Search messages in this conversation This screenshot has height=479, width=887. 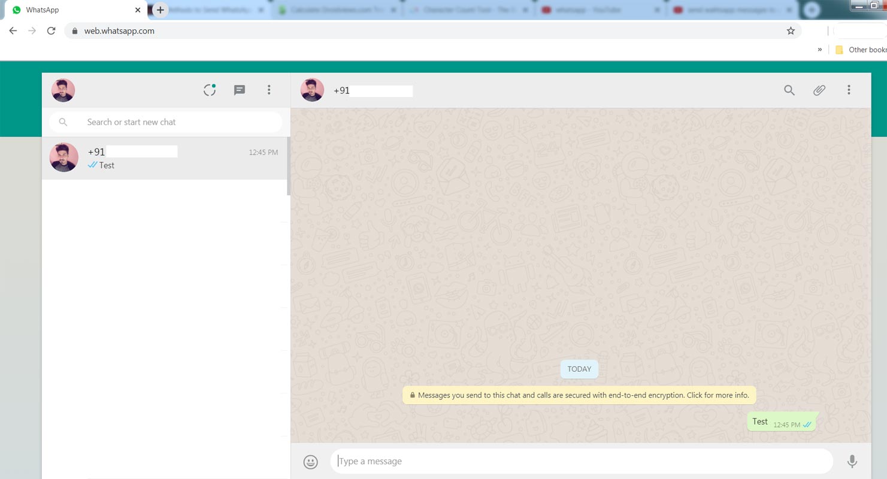(789, 90)
